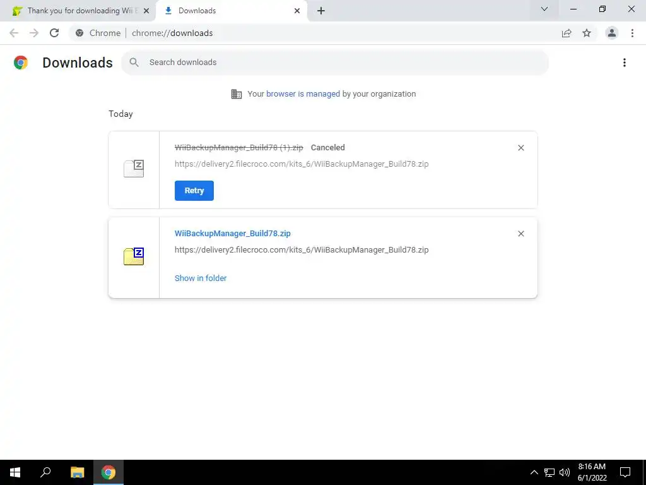
Task: Click the managed organization building icon
Action: tap(237, 94)
